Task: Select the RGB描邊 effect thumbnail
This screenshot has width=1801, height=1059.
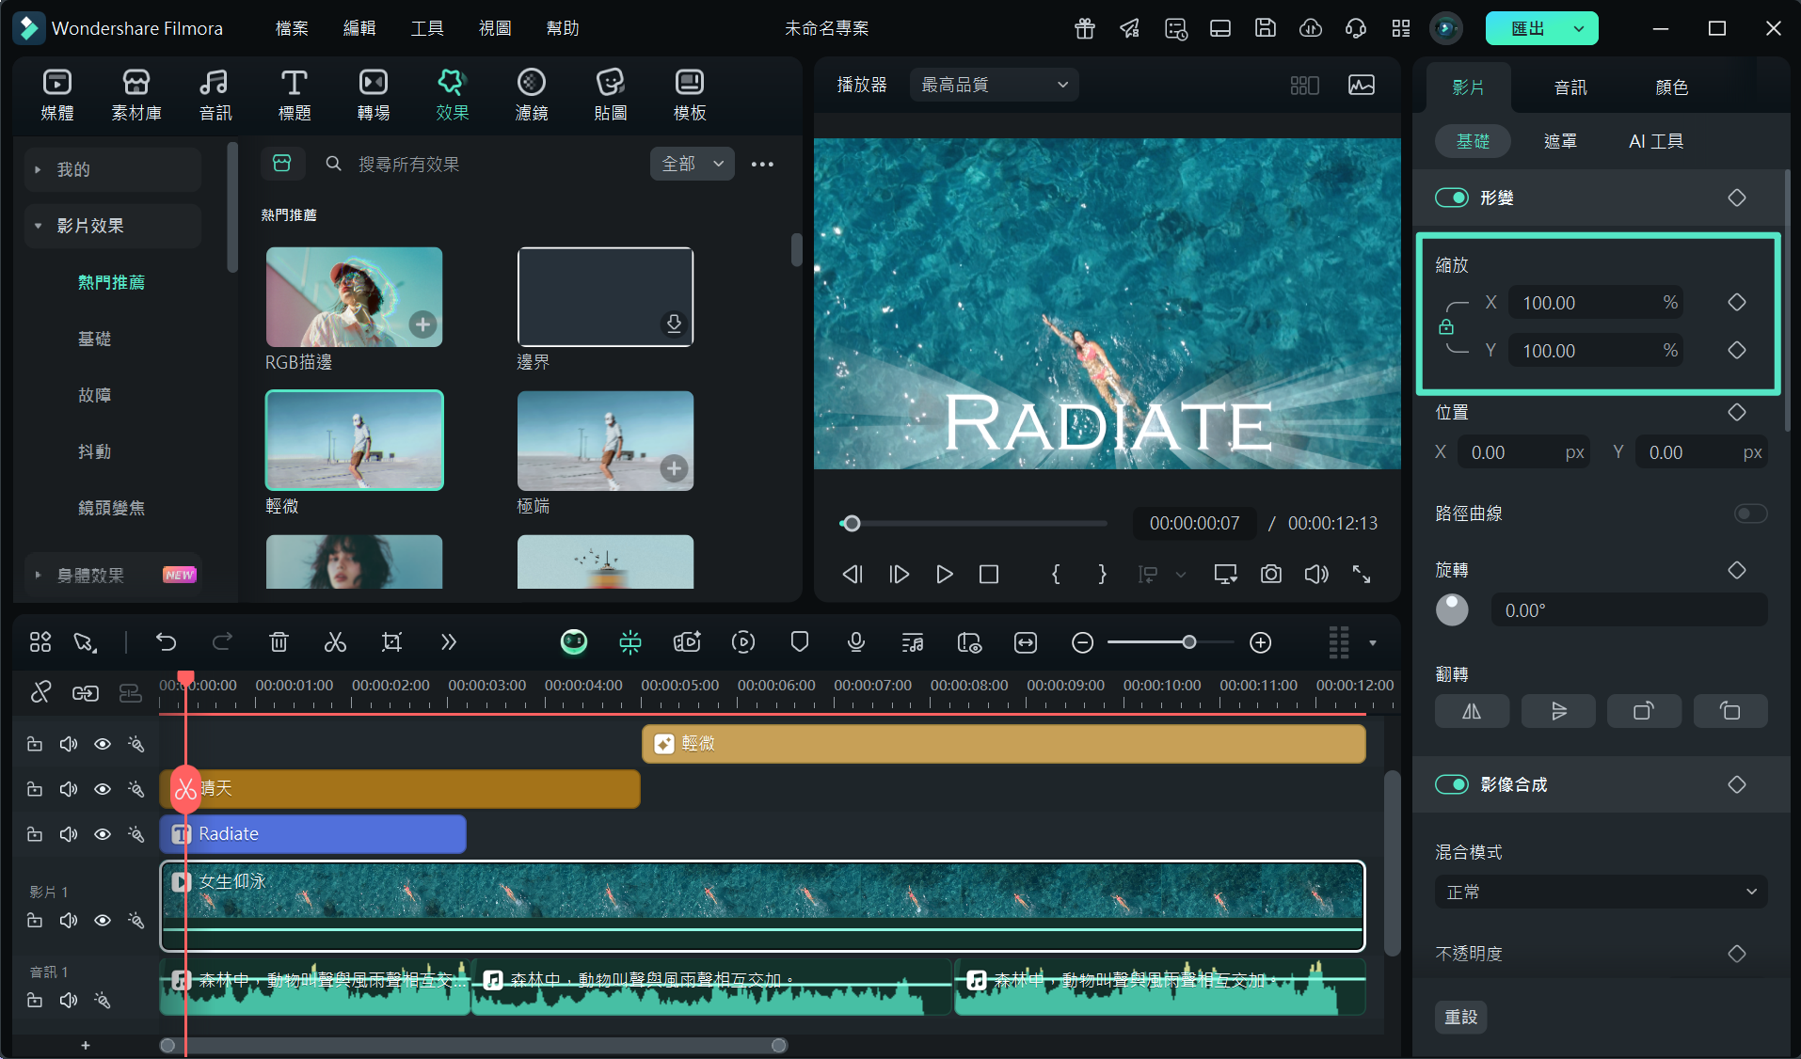Action: [x=354, y=297]
